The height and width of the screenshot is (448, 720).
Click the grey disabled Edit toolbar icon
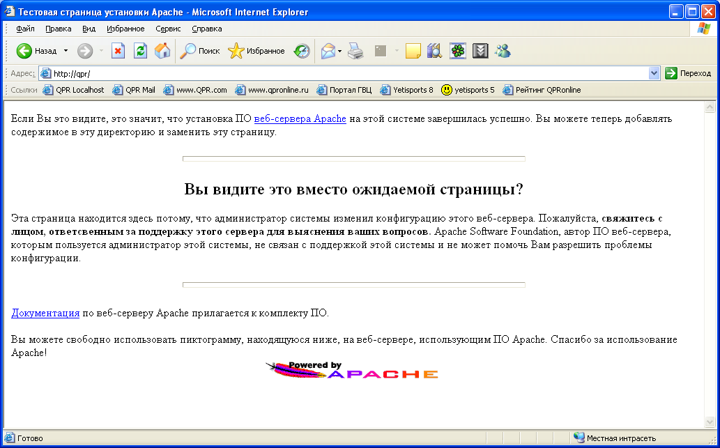380,51
